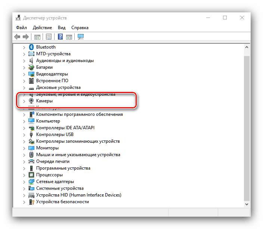Open the Properties toolbar icon
This screenshot has height=229, width=263.
tap(49, 37)
